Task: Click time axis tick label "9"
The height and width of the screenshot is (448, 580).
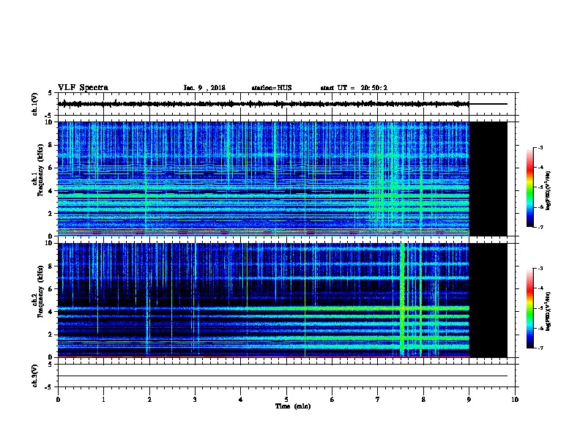Action: click(x=469, y=399)
